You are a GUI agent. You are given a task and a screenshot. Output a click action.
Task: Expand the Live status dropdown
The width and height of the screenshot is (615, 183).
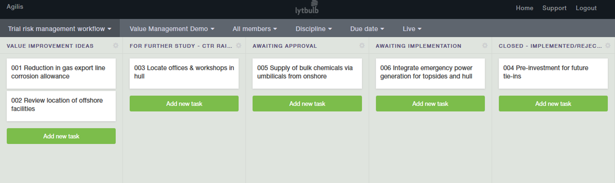(x=412, y=29)
